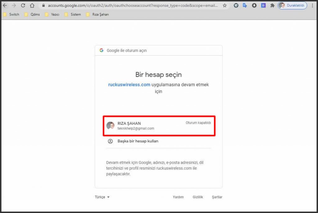Open the browser home page icon
This screenshot has width=318, height=213.
(32, 6)
